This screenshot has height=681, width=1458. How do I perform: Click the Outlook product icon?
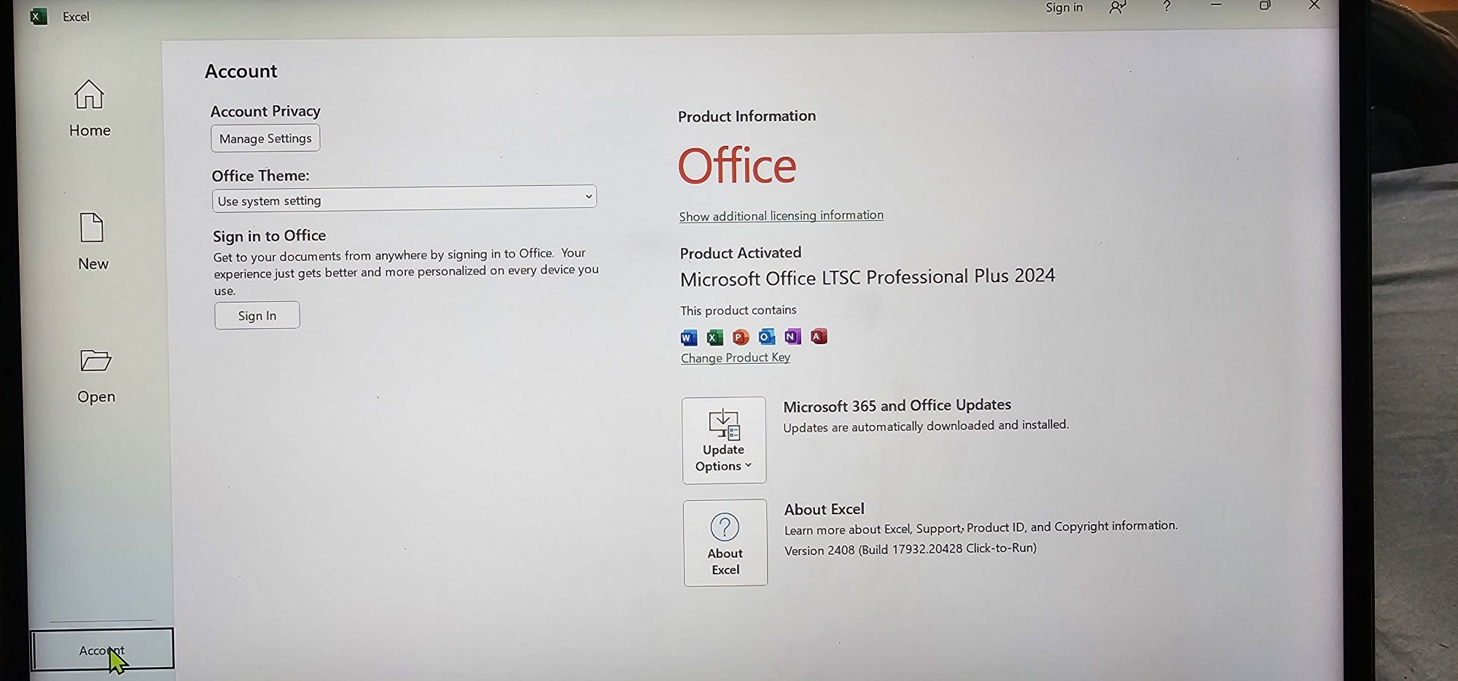767,336
